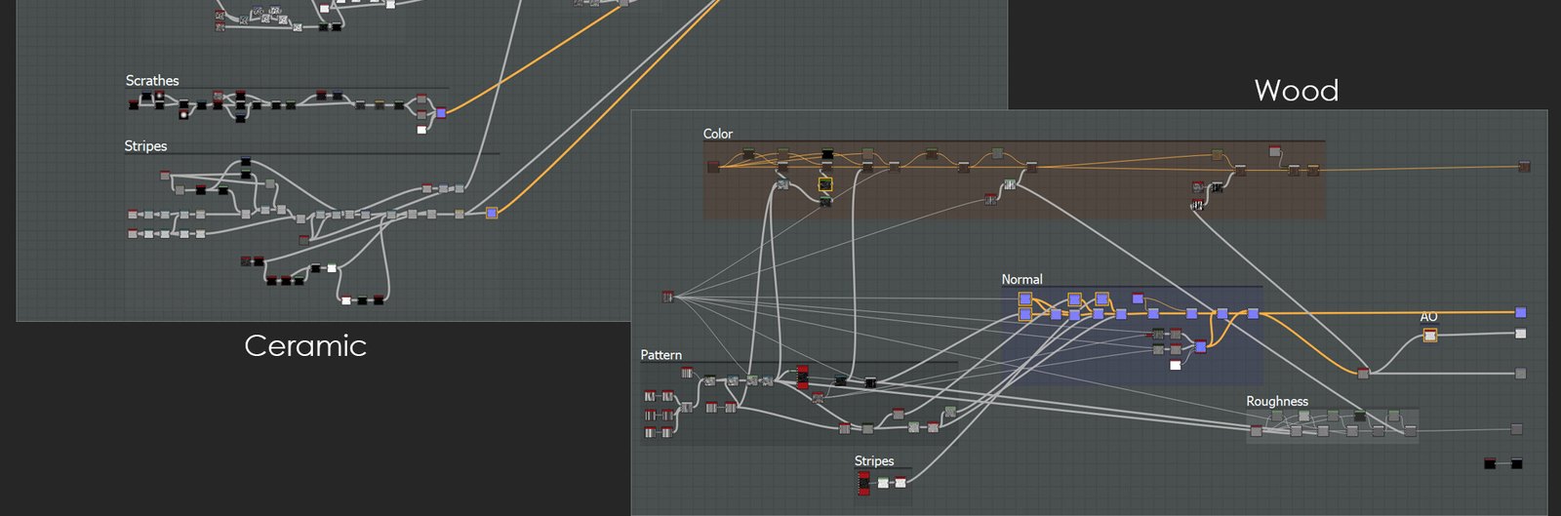Select the fan-out source node left of Normal frame
The height and width of the screenshot is (516, 1561).
pos(668,297)
